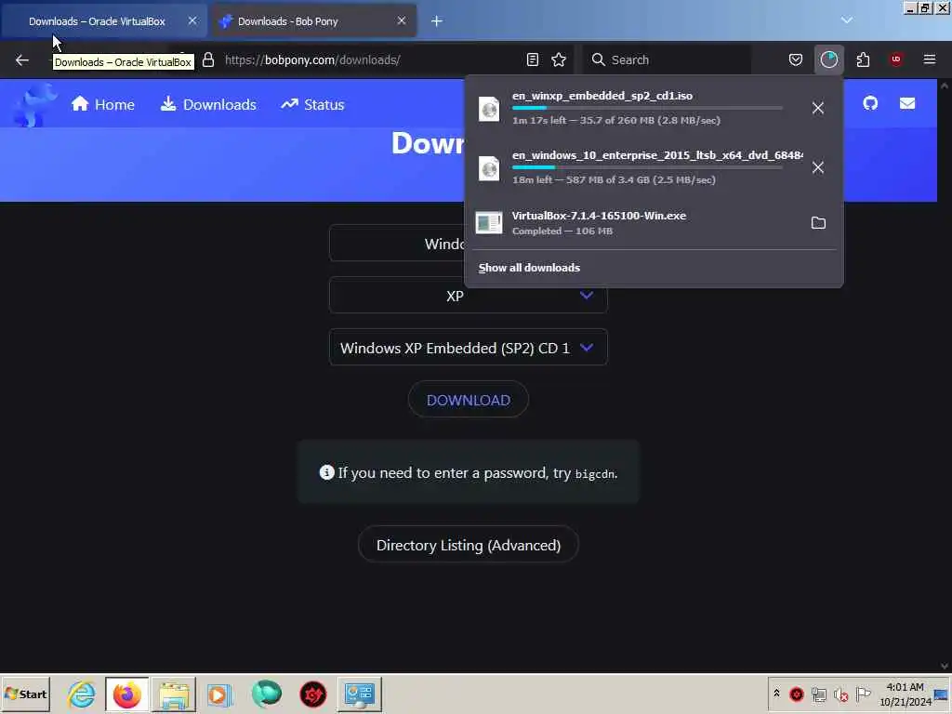Open Directory Listing (Advanced)

[x=469, y=545]
